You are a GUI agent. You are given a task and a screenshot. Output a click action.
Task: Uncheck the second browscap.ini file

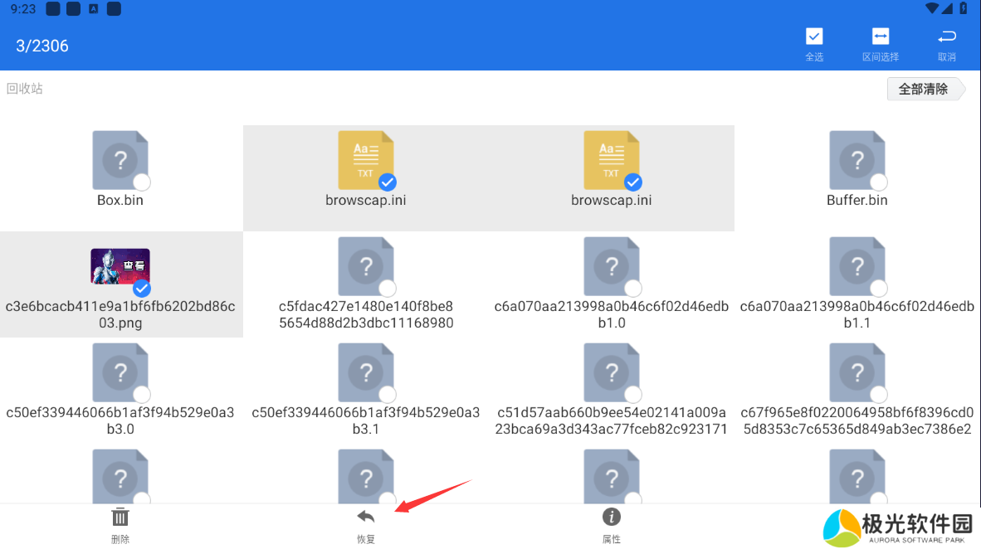632,182
